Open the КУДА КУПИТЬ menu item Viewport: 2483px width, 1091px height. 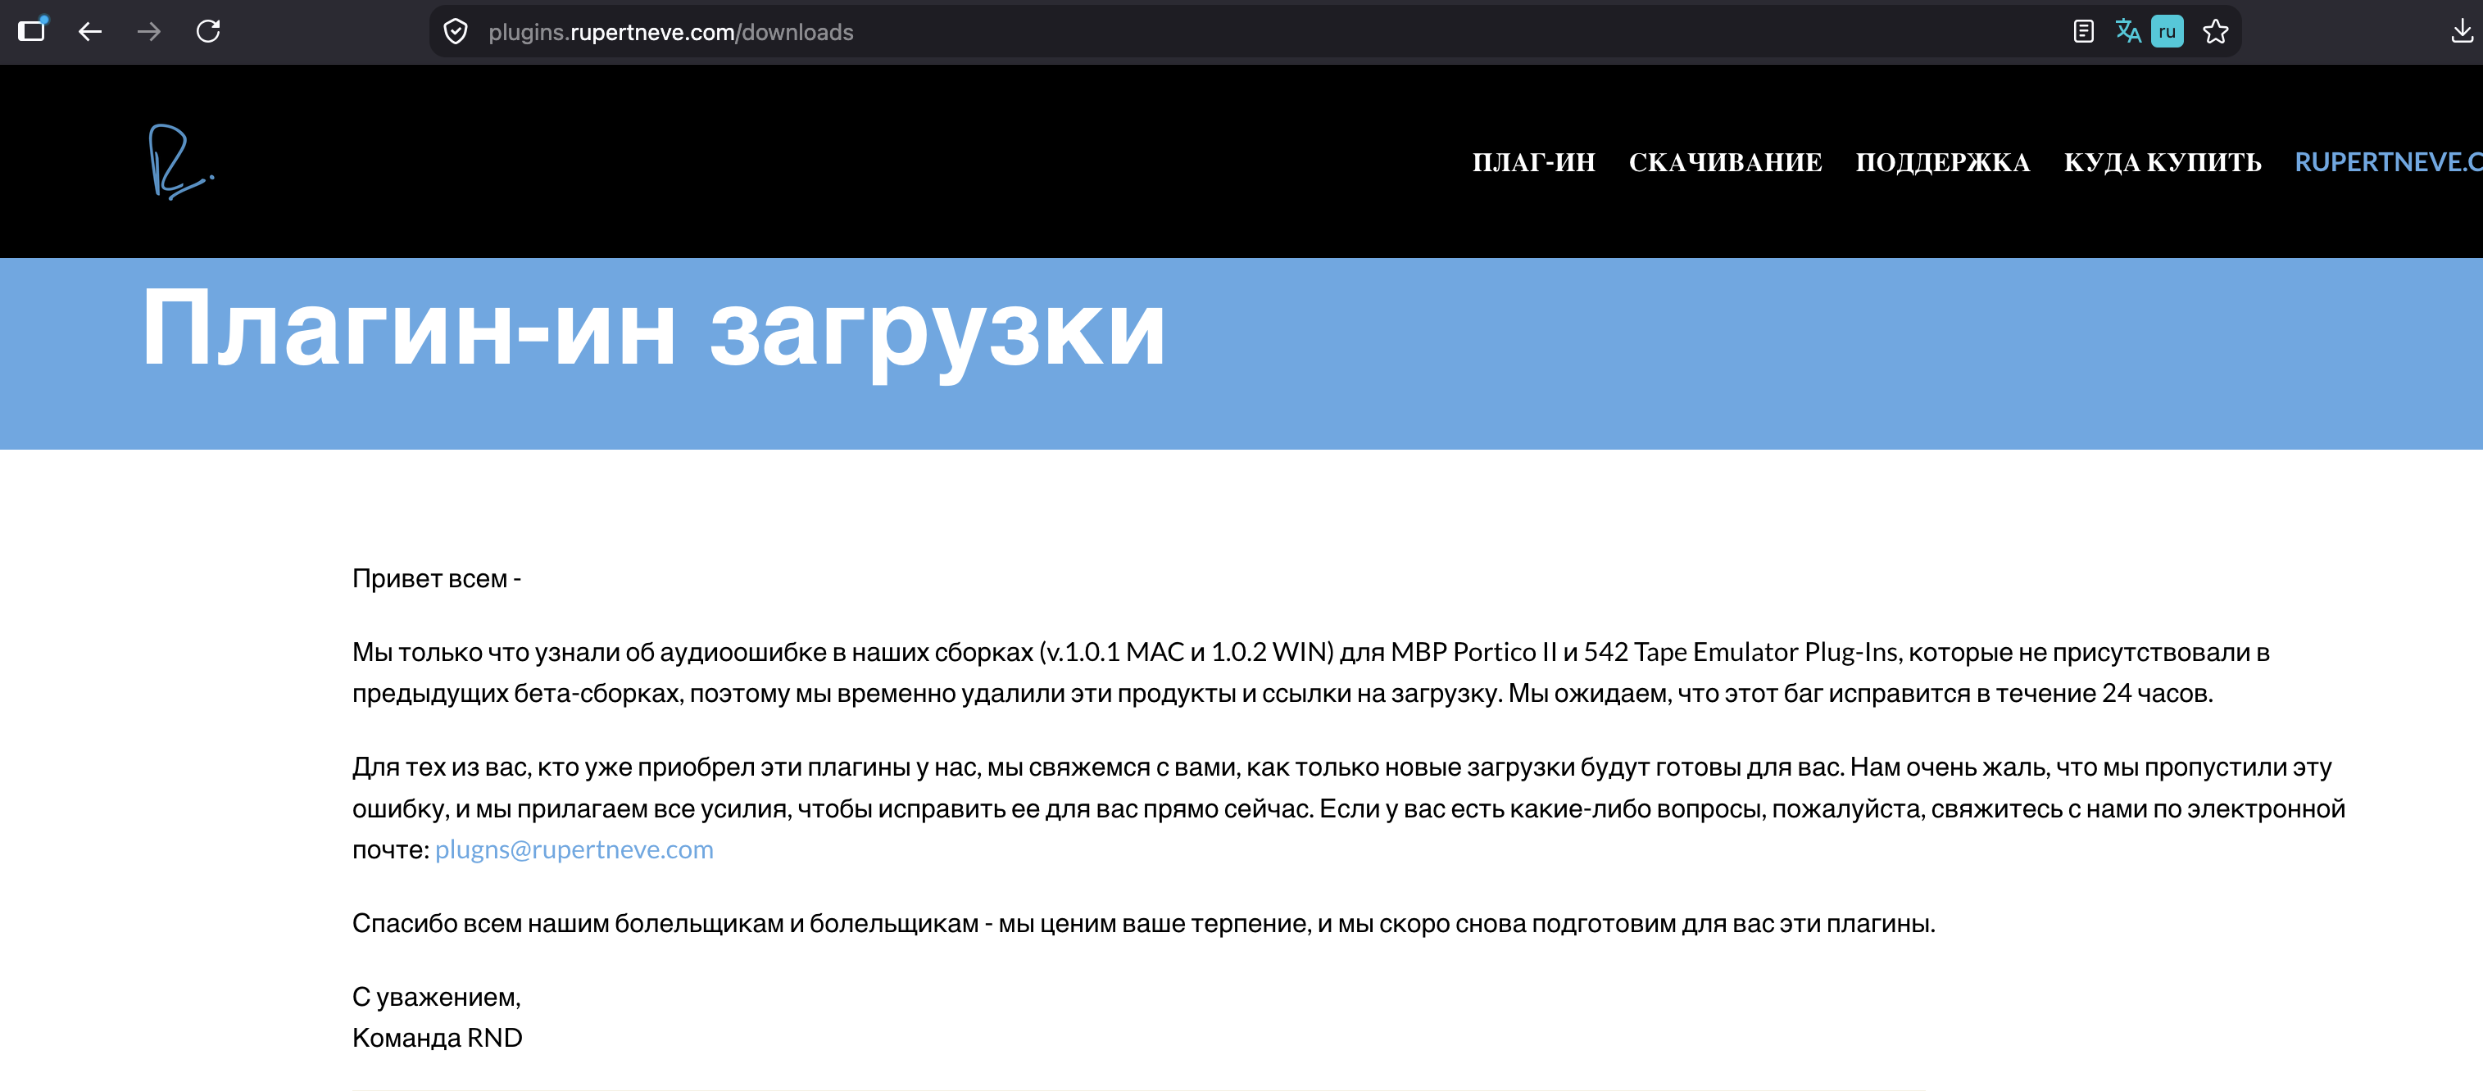coord(2162,162)
